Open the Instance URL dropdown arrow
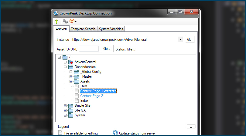 180,40
